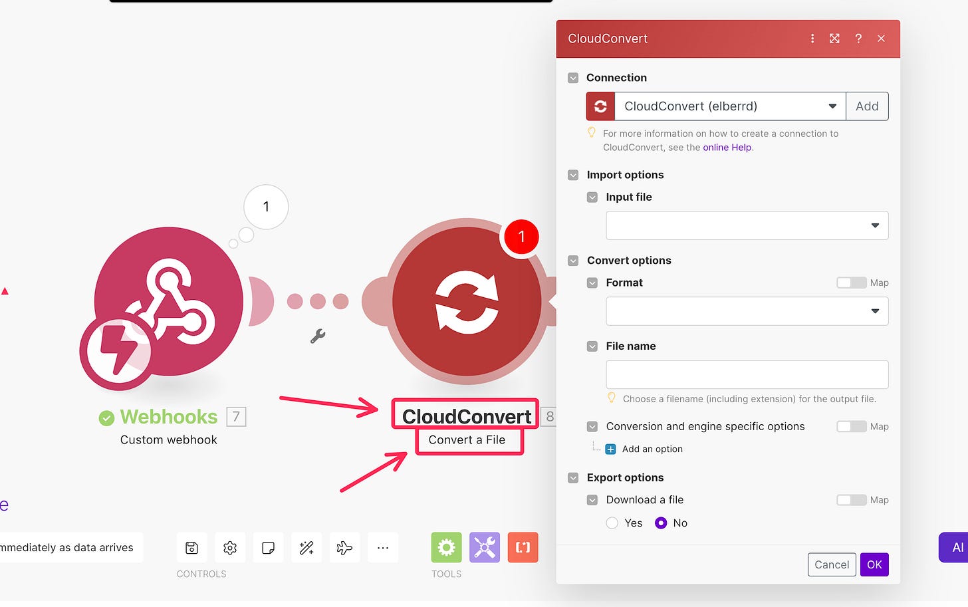This screenshot has width=968, height=607.
Task: Click the instant trigger lightning badge on Webhooks
Action: 119,350
